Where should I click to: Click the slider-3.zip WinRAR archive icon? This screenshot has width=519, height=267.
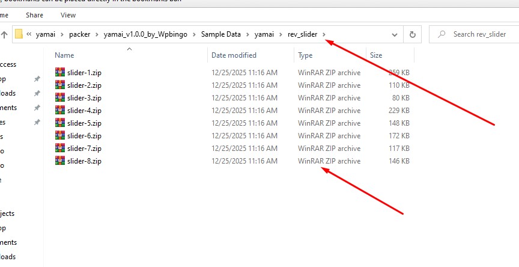click(60, 97)
